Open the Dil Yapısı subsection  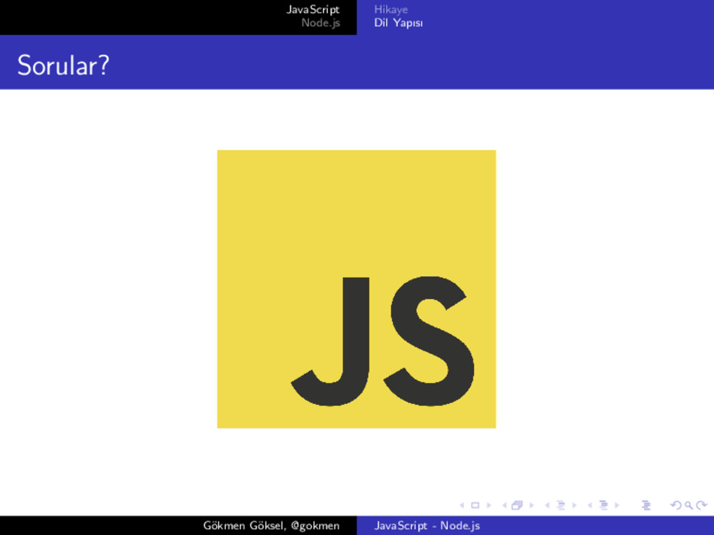click(x=398, y=23)
